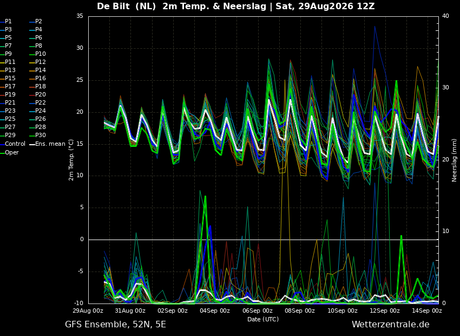Click the '29Aug 00z' date label
Viewport: 460px width, 336px height.
88,311
